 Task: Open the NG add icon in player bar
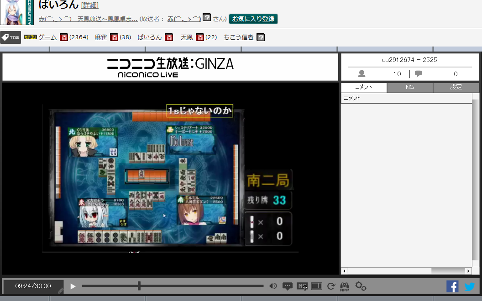[x=302, y=286]
